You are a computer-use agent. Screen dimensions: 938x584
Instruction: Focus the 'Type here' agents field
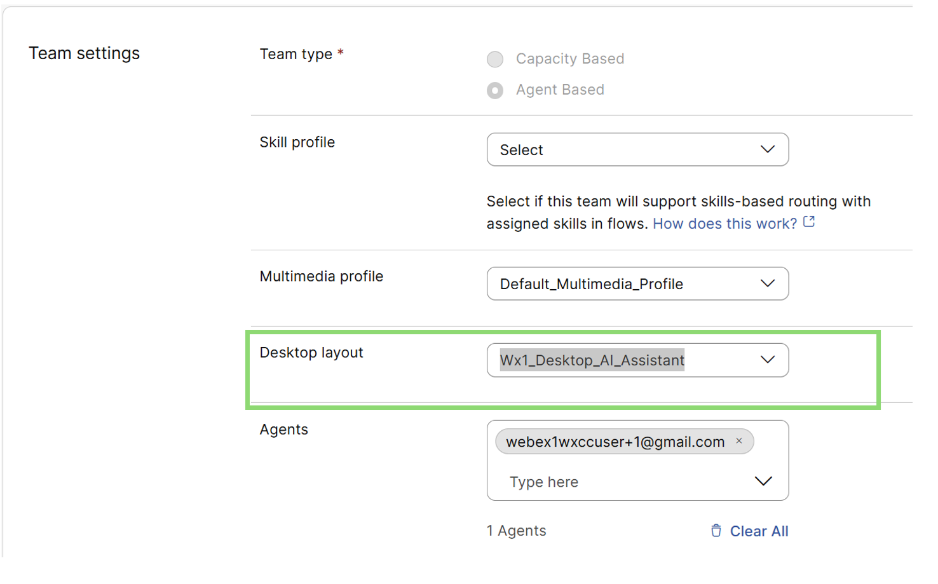click(x=623, y=482)
